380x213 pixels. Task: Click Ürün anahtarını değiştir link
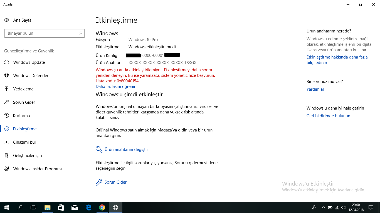[126, 149]
